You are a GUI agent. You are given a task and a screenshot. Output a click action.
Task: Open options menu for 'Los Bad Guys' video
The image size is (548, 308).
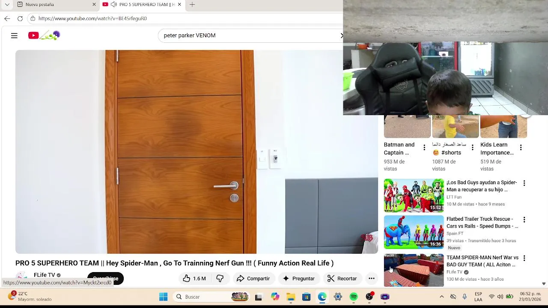tap(524, 183)
